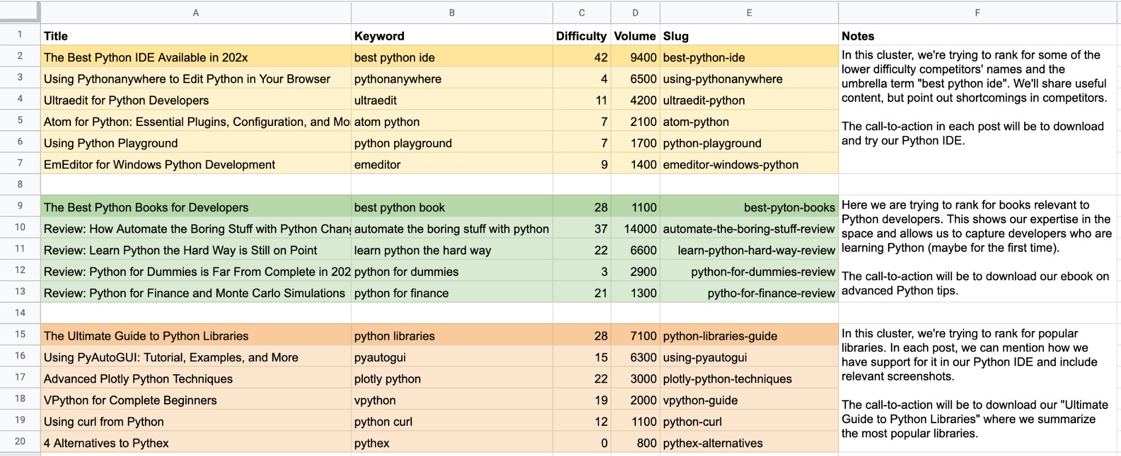Image resolution: width=1121 pixels, height=456 pixels.
Task: Click the 'Difficulty' header cell
Action: 581,35
